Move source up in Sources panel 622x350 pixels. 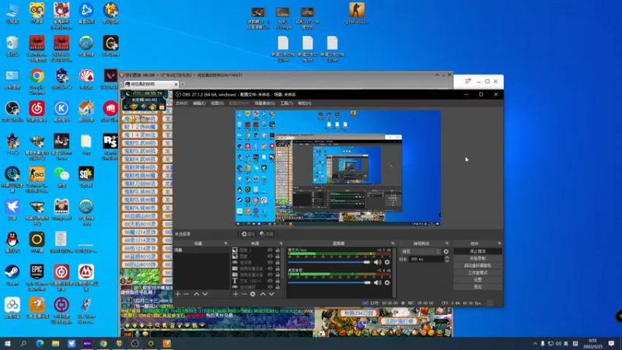[263, 294]
